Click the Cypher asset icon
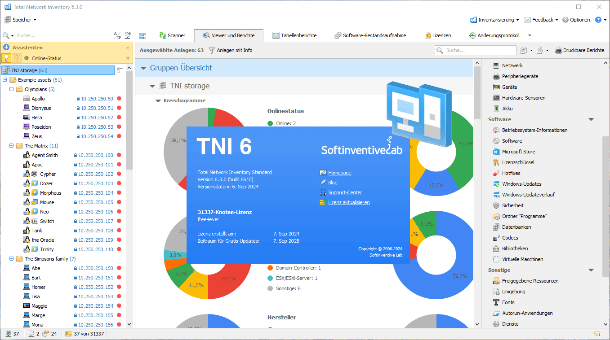 (x=34, y=174)
